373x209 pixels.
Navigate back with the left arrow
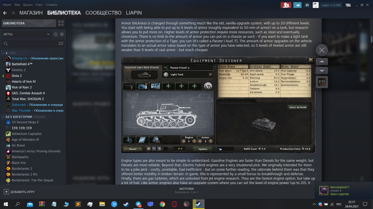(x=5, y=13)
